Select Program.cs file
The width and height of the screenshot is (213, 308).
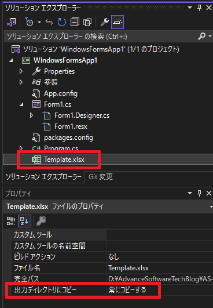tap(61, 148)
